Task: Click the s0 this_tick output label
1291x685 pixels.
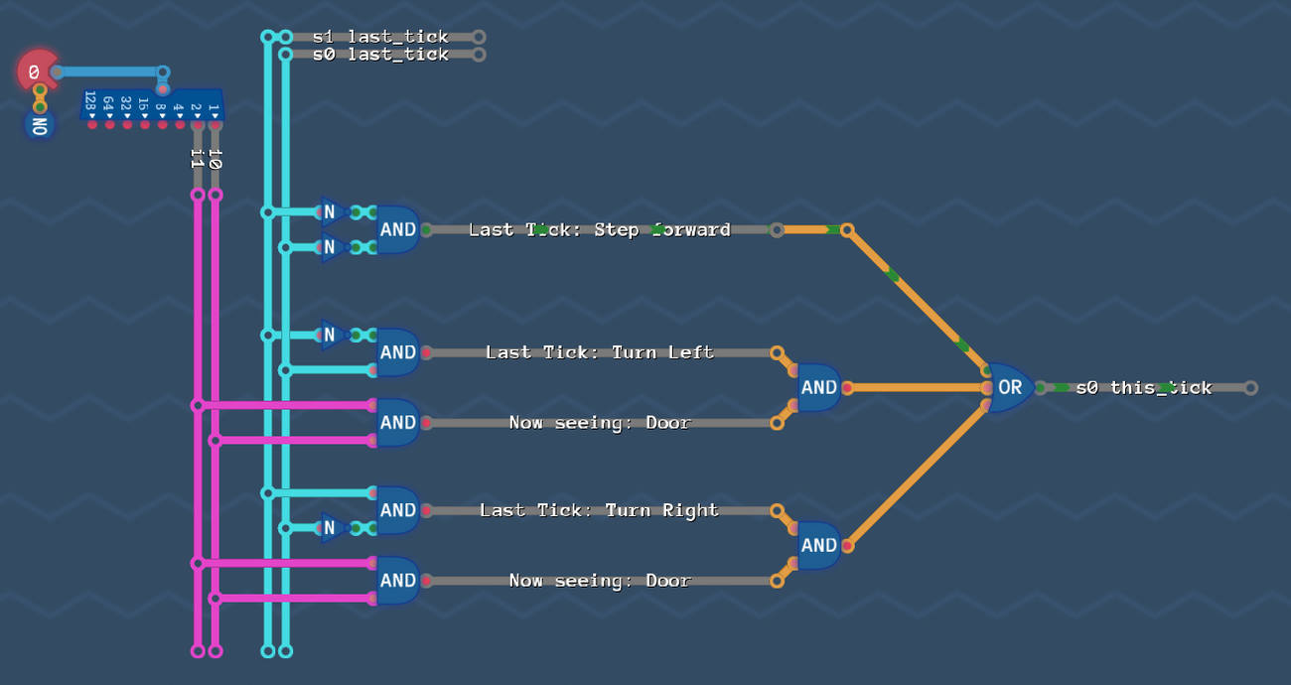Action: click(1144, 388)
